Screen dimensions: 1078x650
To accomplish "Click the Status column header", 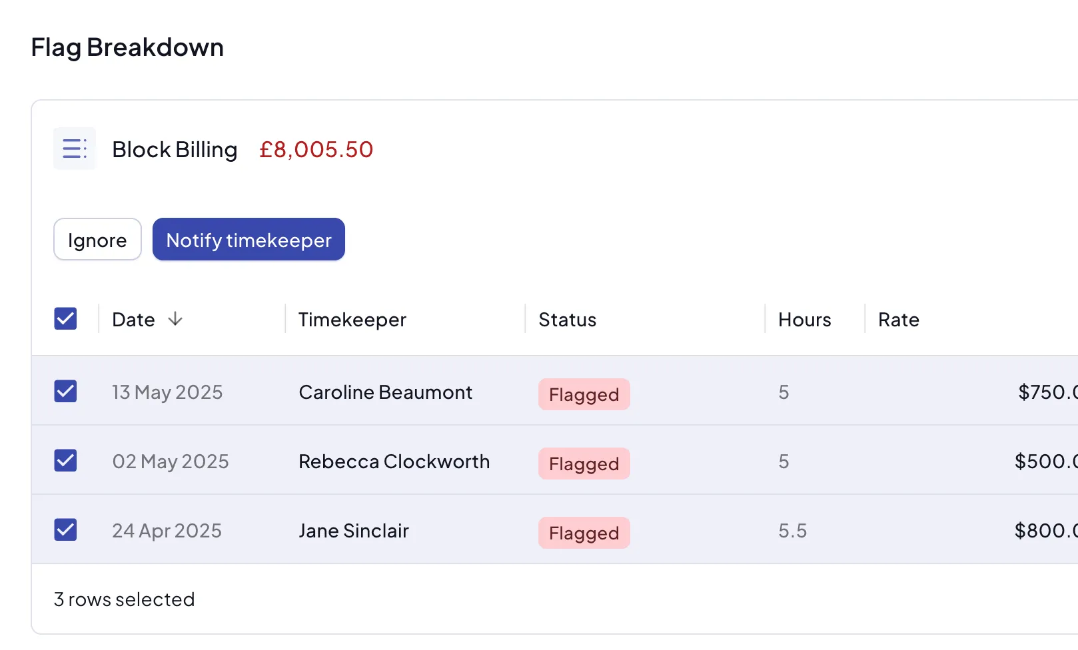I will coord(567,320).
